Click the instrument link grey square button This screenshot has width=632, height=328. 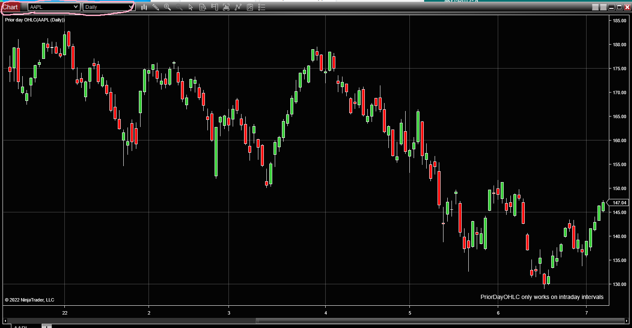pos(595,7)
